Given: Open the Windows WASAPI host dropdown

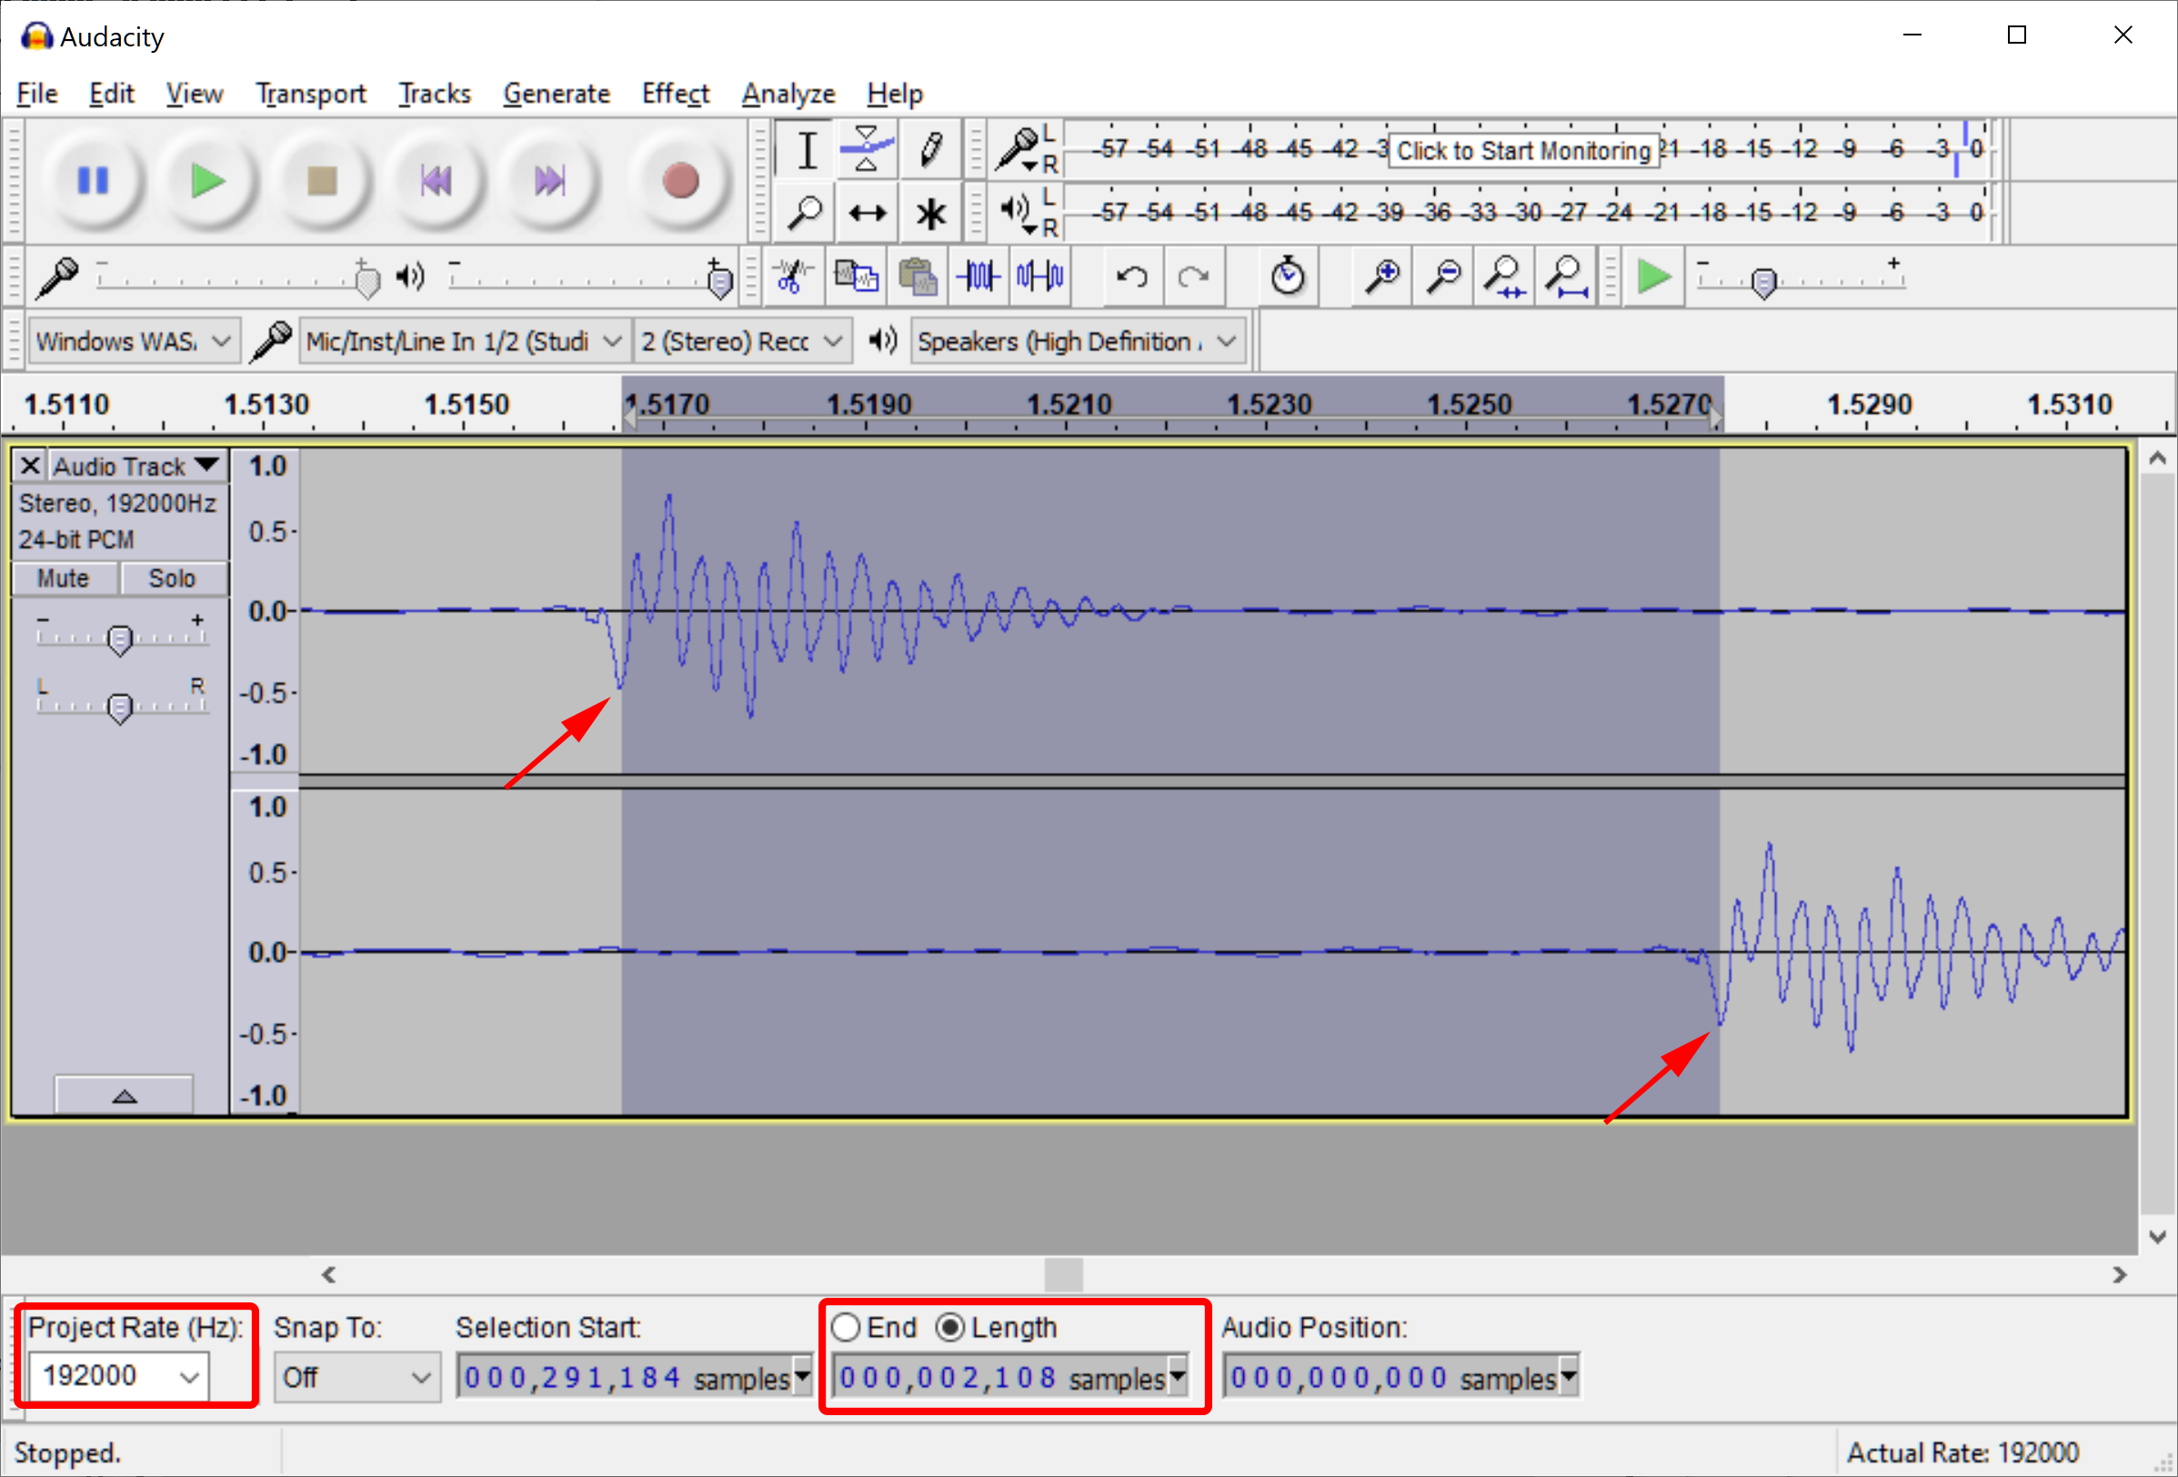Looking at the screenshot, I should (x=134, y=341).
